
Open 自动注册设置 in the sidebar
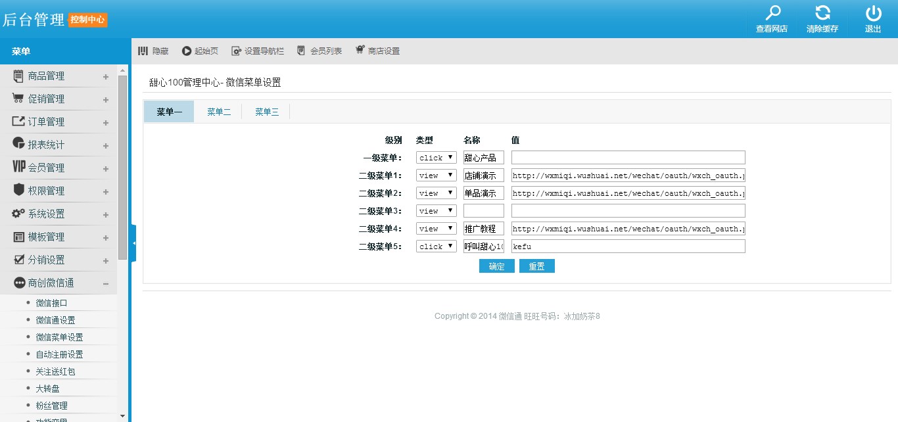(60, 354)
